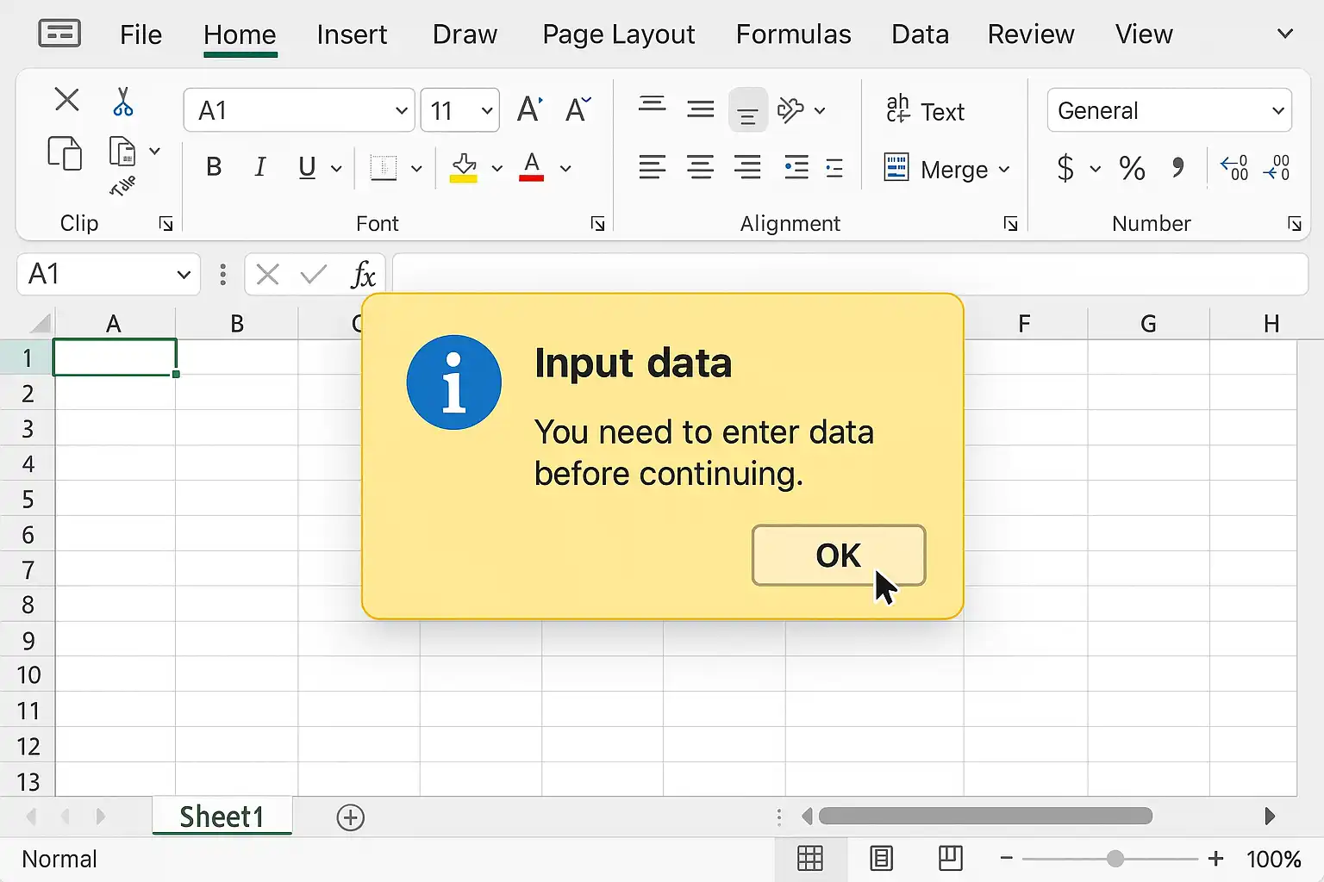Toggle Wrap Text option

(x=925, y=110)
